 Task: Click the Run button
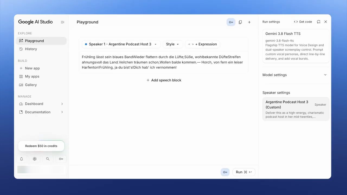[x=244, y=172]
